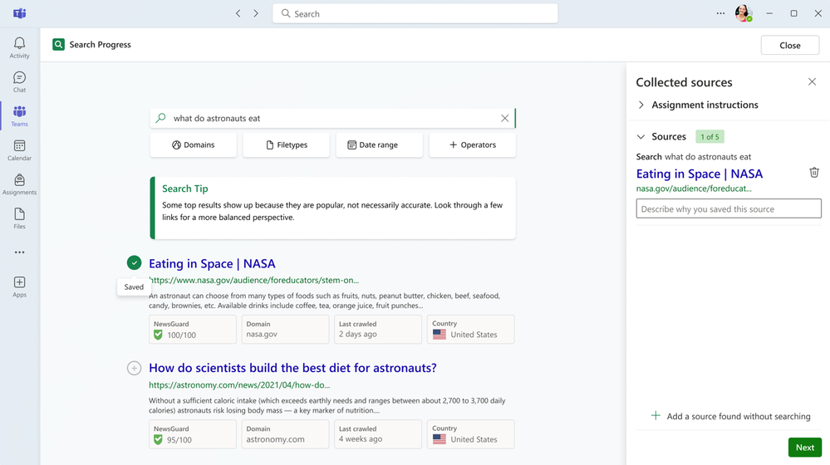The width and height of the screenshot is (830, 465).
Task: Close the Collected sources panel
Action: coord(812,82)
